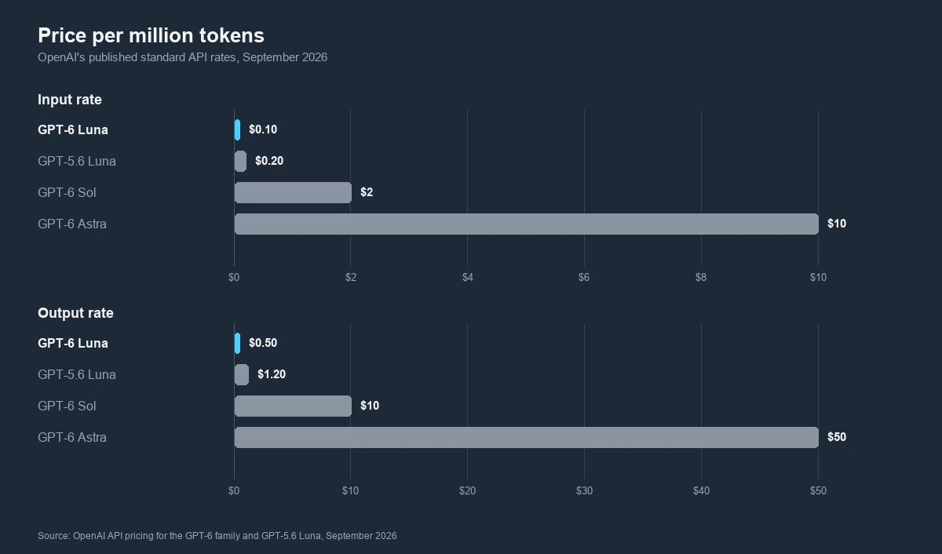The width and height of the screenshot is (942, 554).
Task: Click the blue GPT-6 Luna output bar
Action: (237, 343)
